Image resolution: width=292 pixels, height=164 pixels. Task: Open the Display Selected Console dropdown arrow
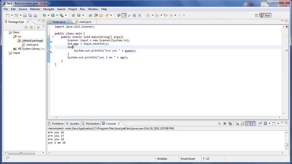tap(270, 123)
